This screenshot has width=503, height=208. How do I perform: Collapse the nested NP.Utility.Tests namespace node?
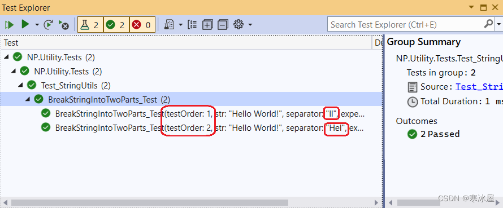(x=14, y=71)
